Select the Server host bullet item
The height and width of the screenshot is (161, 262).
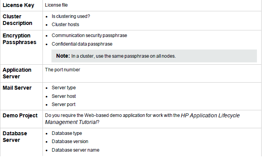click(x=64, y=96)
